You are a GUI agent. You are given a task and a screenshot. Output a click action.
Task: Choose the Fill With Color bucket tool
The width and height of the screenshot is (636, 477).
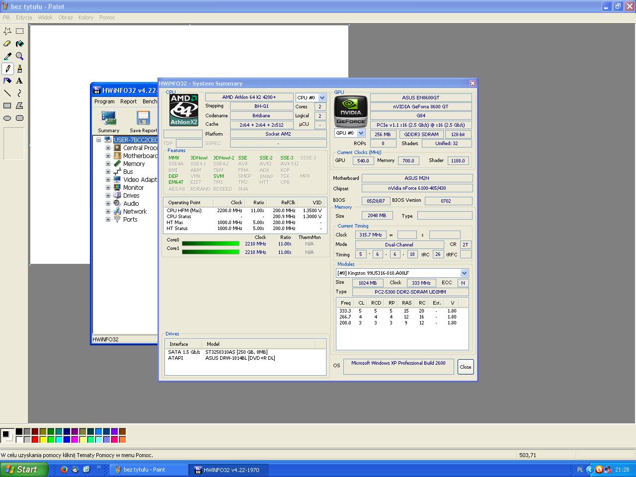point(19,44)
